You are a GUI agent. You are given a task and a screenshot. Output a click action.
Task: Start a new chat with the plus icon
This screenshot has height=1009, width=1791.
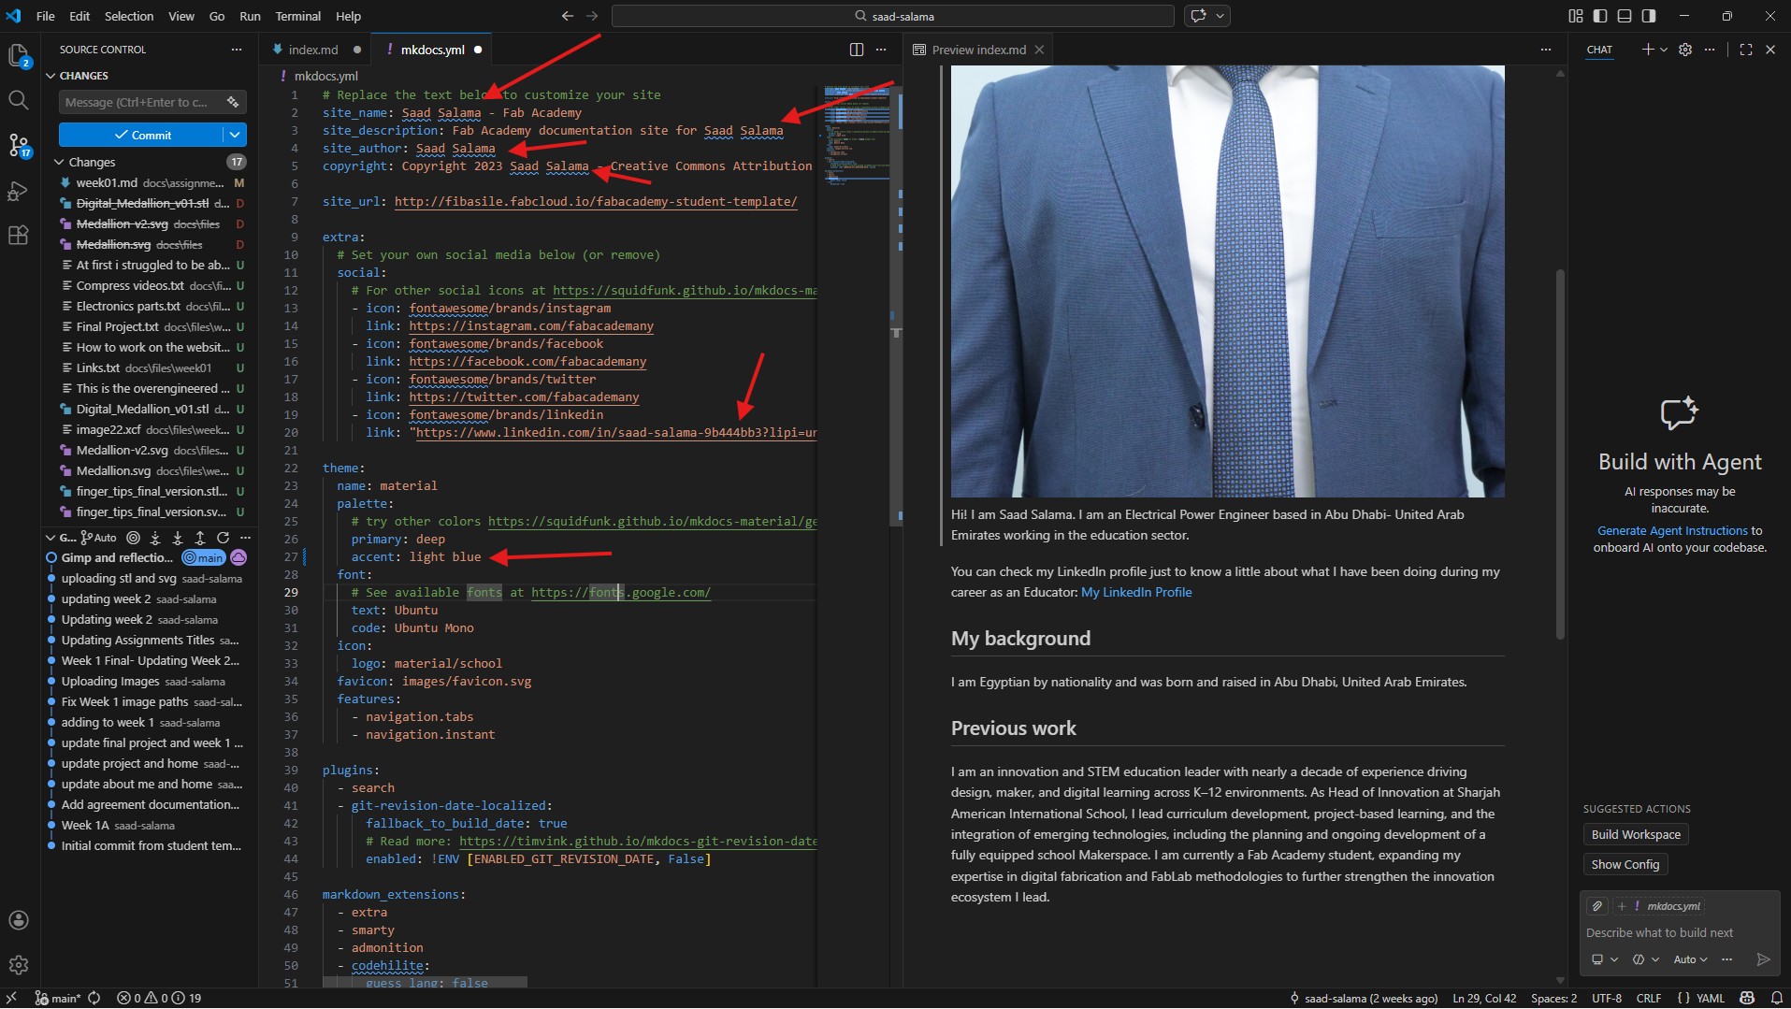point(1648,50)
